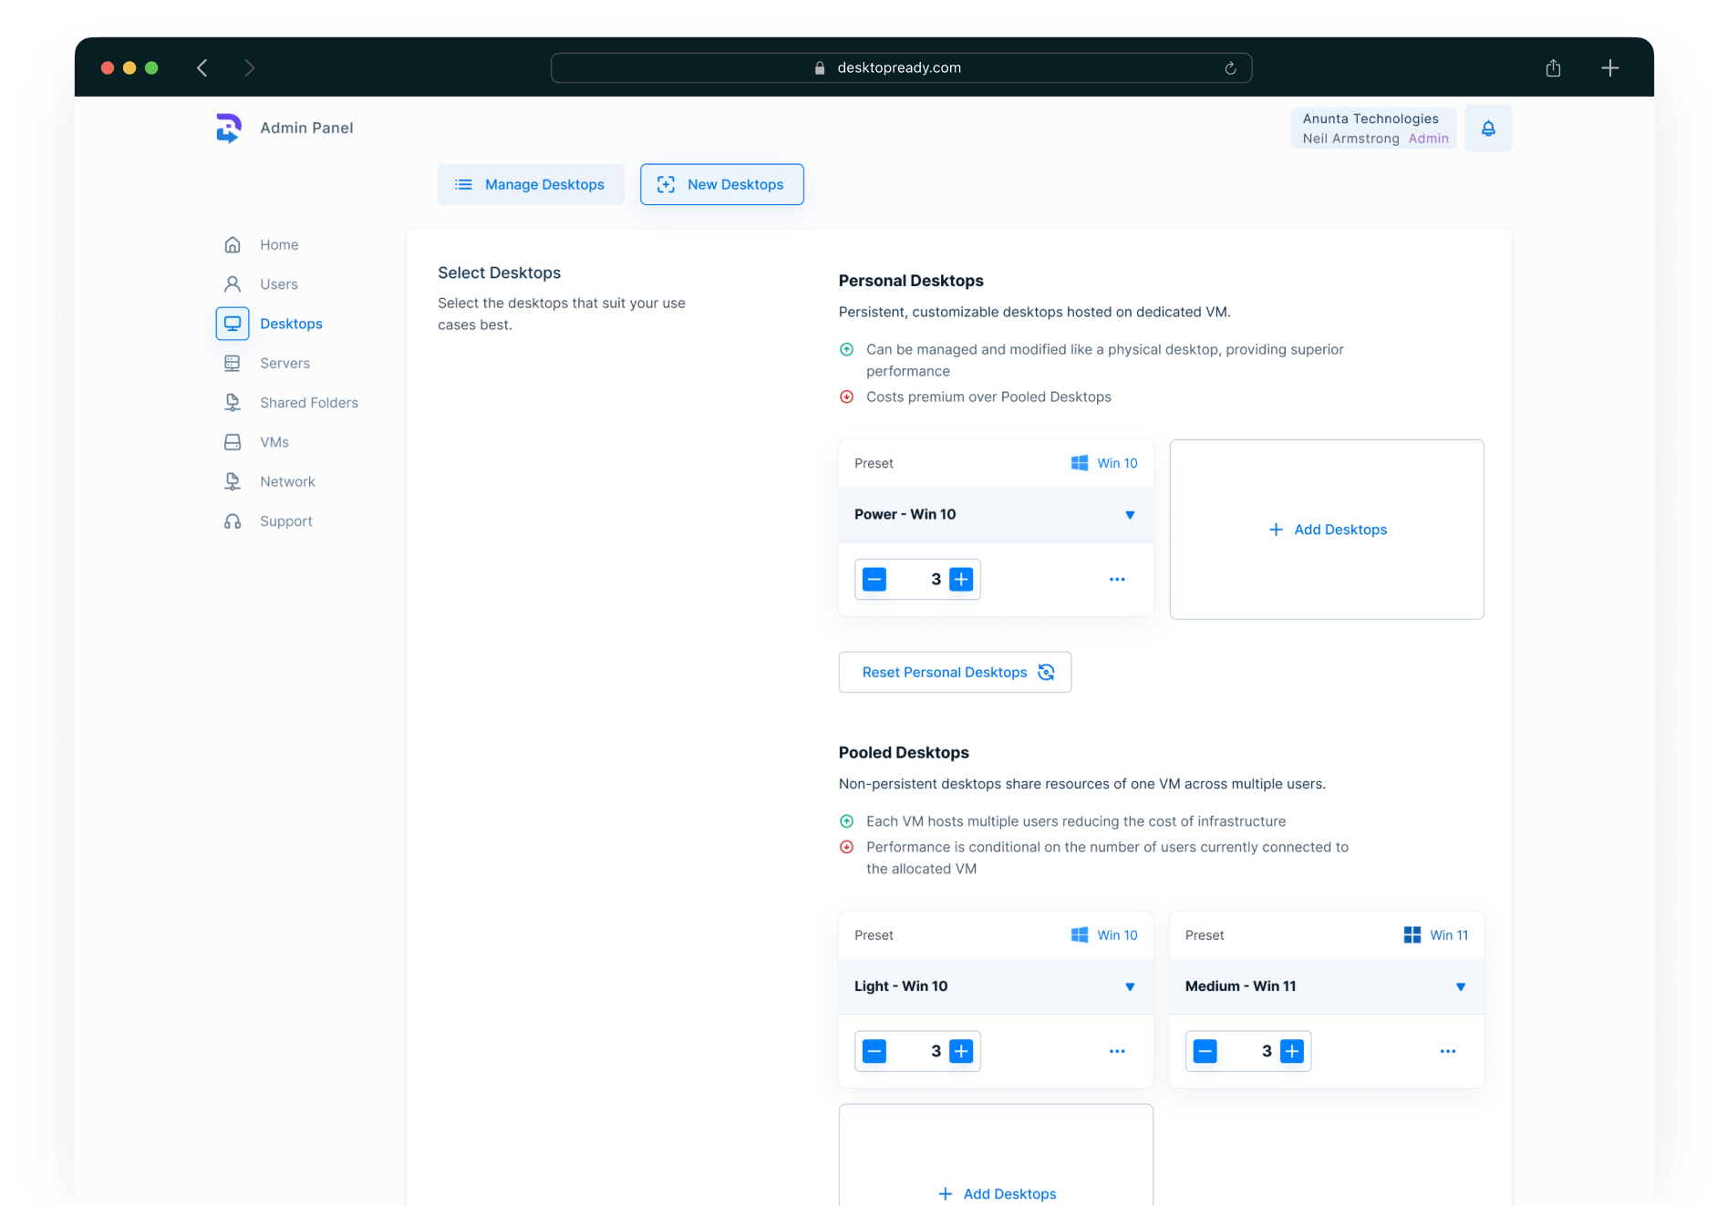Click Reset Personal Desktops button
The height and width of the screenshot is (1206, 1727).
954,672
